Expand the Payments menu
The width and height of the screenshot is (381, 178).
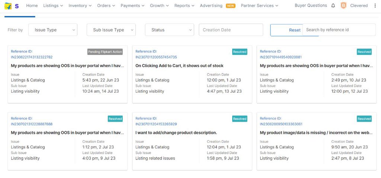132,5
